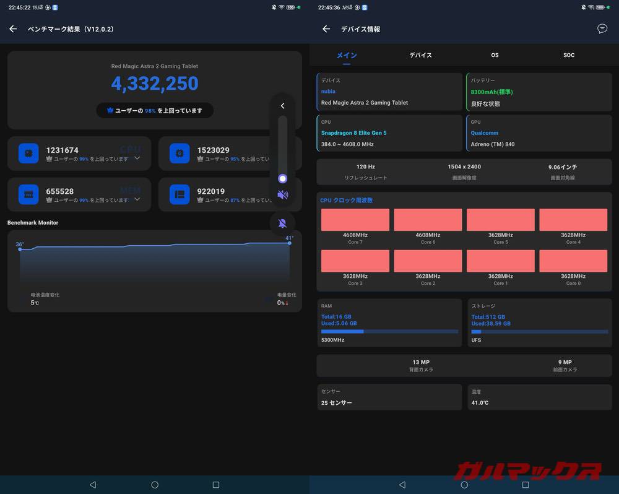Switch to the デバイス tab

click(420, 55)
